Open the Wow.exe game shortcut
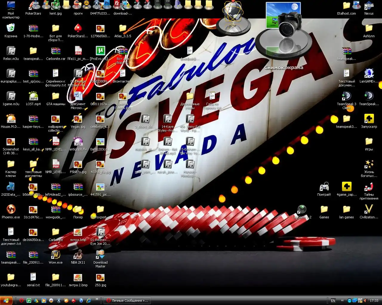Image resolution: width=382 pixels, height=305 pixels. click(x=56, y=255)
